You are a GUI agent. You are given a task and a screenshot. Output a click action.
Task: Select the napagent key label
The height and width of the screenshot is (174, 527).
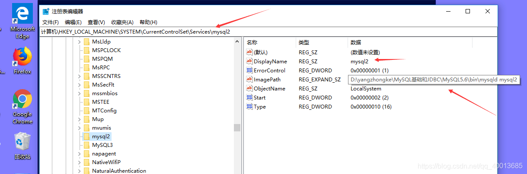[104, 154]
